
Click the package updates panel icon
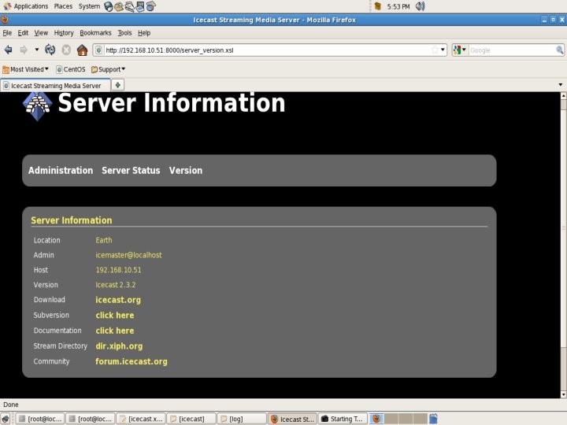point(377,6)
